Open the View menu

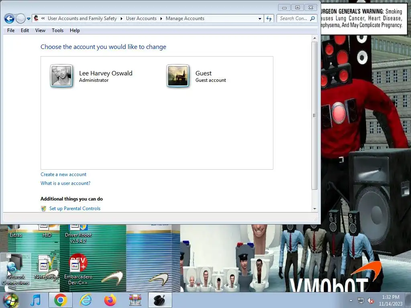[x=40, y=30]
